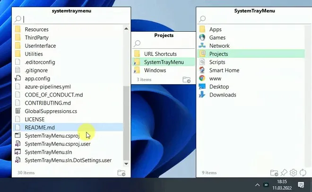Click the SystemTrayMenu.csproj.user file icon

tap(18, 144)
